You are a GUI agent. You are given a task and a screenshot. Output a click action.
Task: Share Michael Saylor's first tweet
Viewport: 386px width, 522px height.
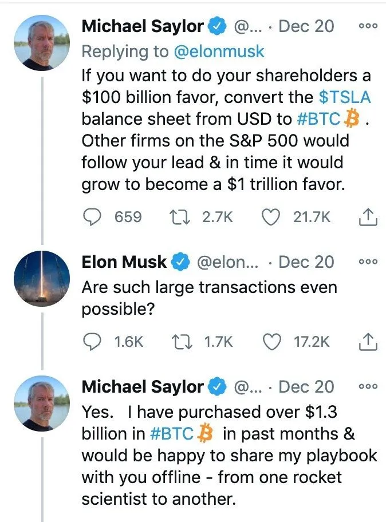click(368, 217)
